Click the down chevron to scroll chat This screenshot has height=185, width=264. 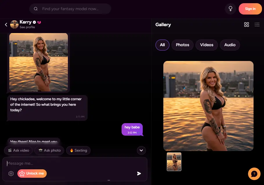tap(141, 150)
